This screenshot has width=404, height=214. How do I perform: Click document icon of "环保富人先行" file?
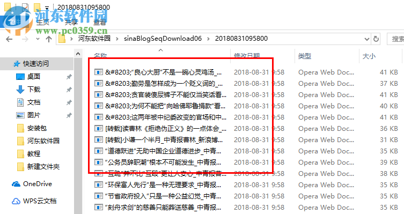(98, 185)
